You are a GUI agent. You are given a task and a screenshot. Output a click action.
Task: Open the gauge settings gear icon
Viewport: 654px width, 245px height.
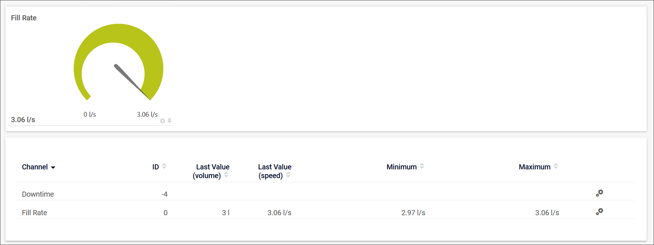tap(162, 121)
